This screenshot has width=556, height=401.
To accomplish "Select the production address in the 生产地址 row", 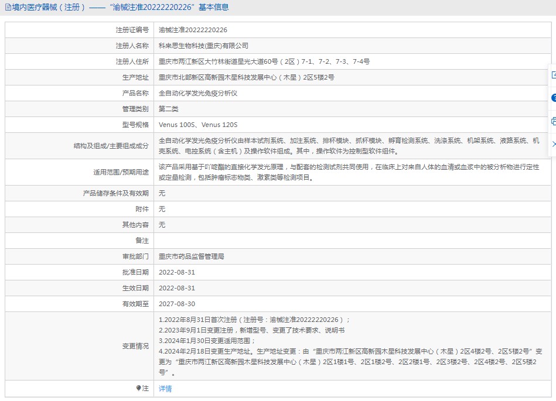I will (247, 77).
